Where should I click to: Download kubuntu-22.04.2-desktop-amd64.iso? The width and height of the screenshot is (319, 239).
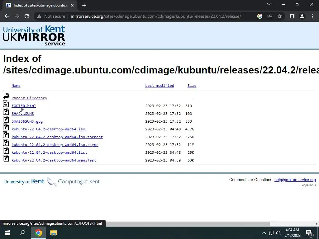point(48,129)
